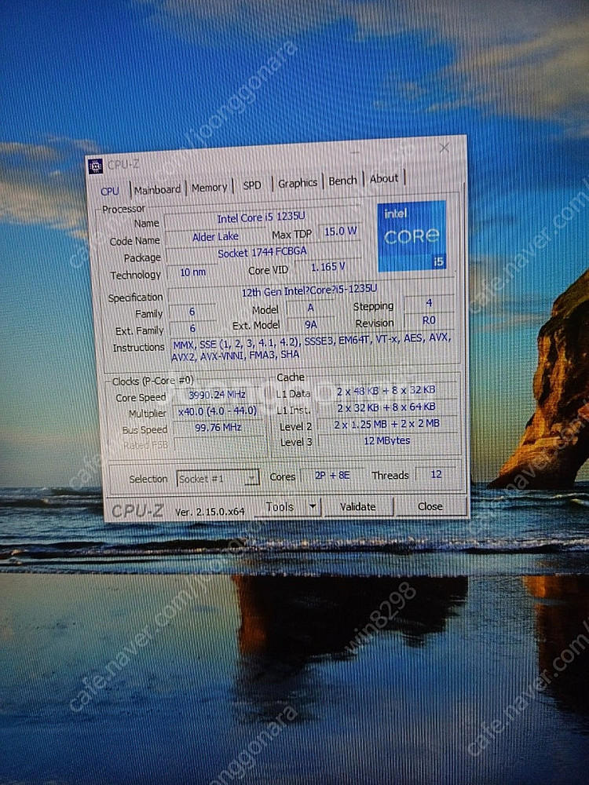Click the Name field Intel Core i5 1235U
Viewport: 589px width, 785px height.
tap(261, 217)
